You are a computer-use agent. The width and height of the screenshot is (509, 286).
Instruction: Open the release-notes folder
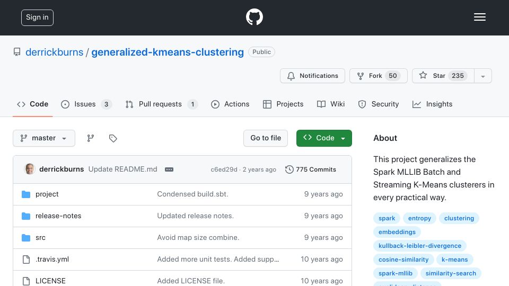(x=58, y=216)
